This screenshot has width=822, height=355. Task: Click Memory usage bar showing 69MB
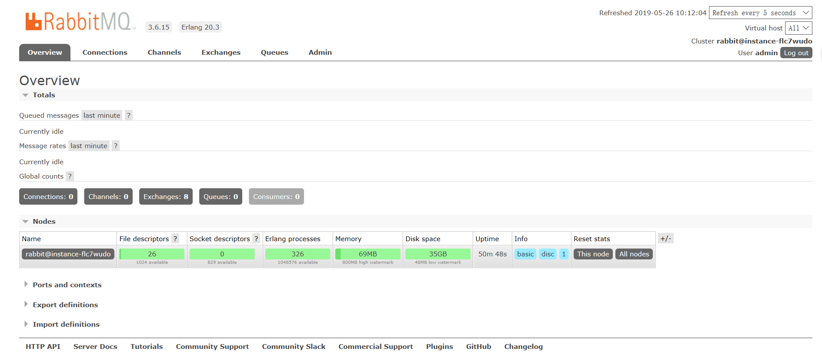tap(368, 254)
